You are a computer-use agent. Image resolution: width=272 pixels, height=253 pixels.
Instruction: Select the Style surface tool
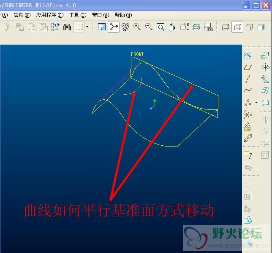[265, 103]
